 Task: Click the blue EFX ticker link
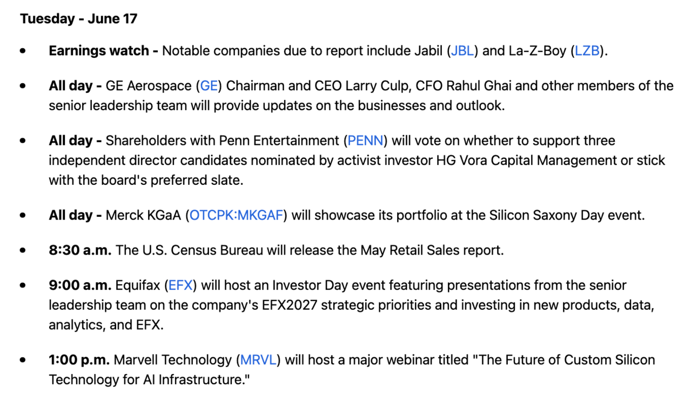180,285
